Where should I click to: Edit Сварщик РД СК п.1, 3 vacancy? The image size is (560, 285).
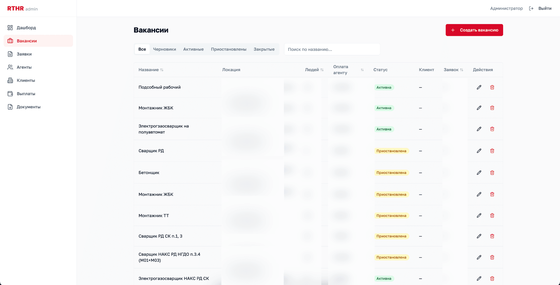479,236
